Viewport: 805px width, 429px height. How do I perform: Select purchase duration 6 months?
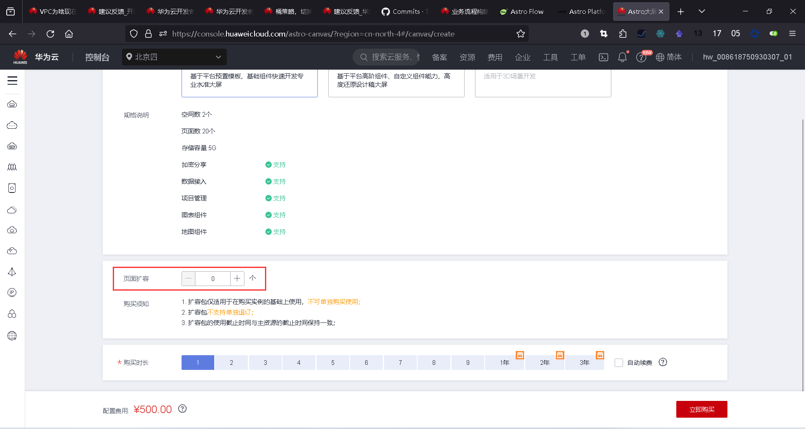366,362
